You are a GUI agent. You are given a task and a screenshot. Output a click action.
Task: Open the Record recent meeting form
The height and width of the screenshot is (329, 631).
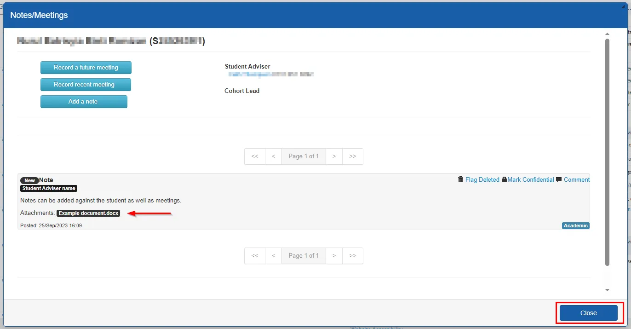coord(86,84)
